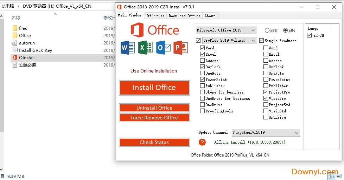The width and height of the screenshot is (344, 180).
Task: Click the red question mark help icon
Action: pyautogui.click(x=202, y=142)
